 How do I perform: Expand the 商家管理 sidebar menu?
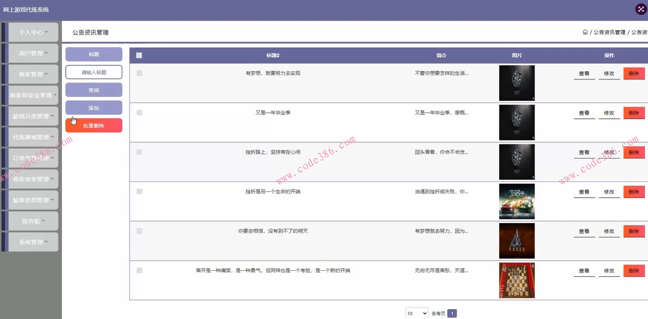tap(33, 74)
